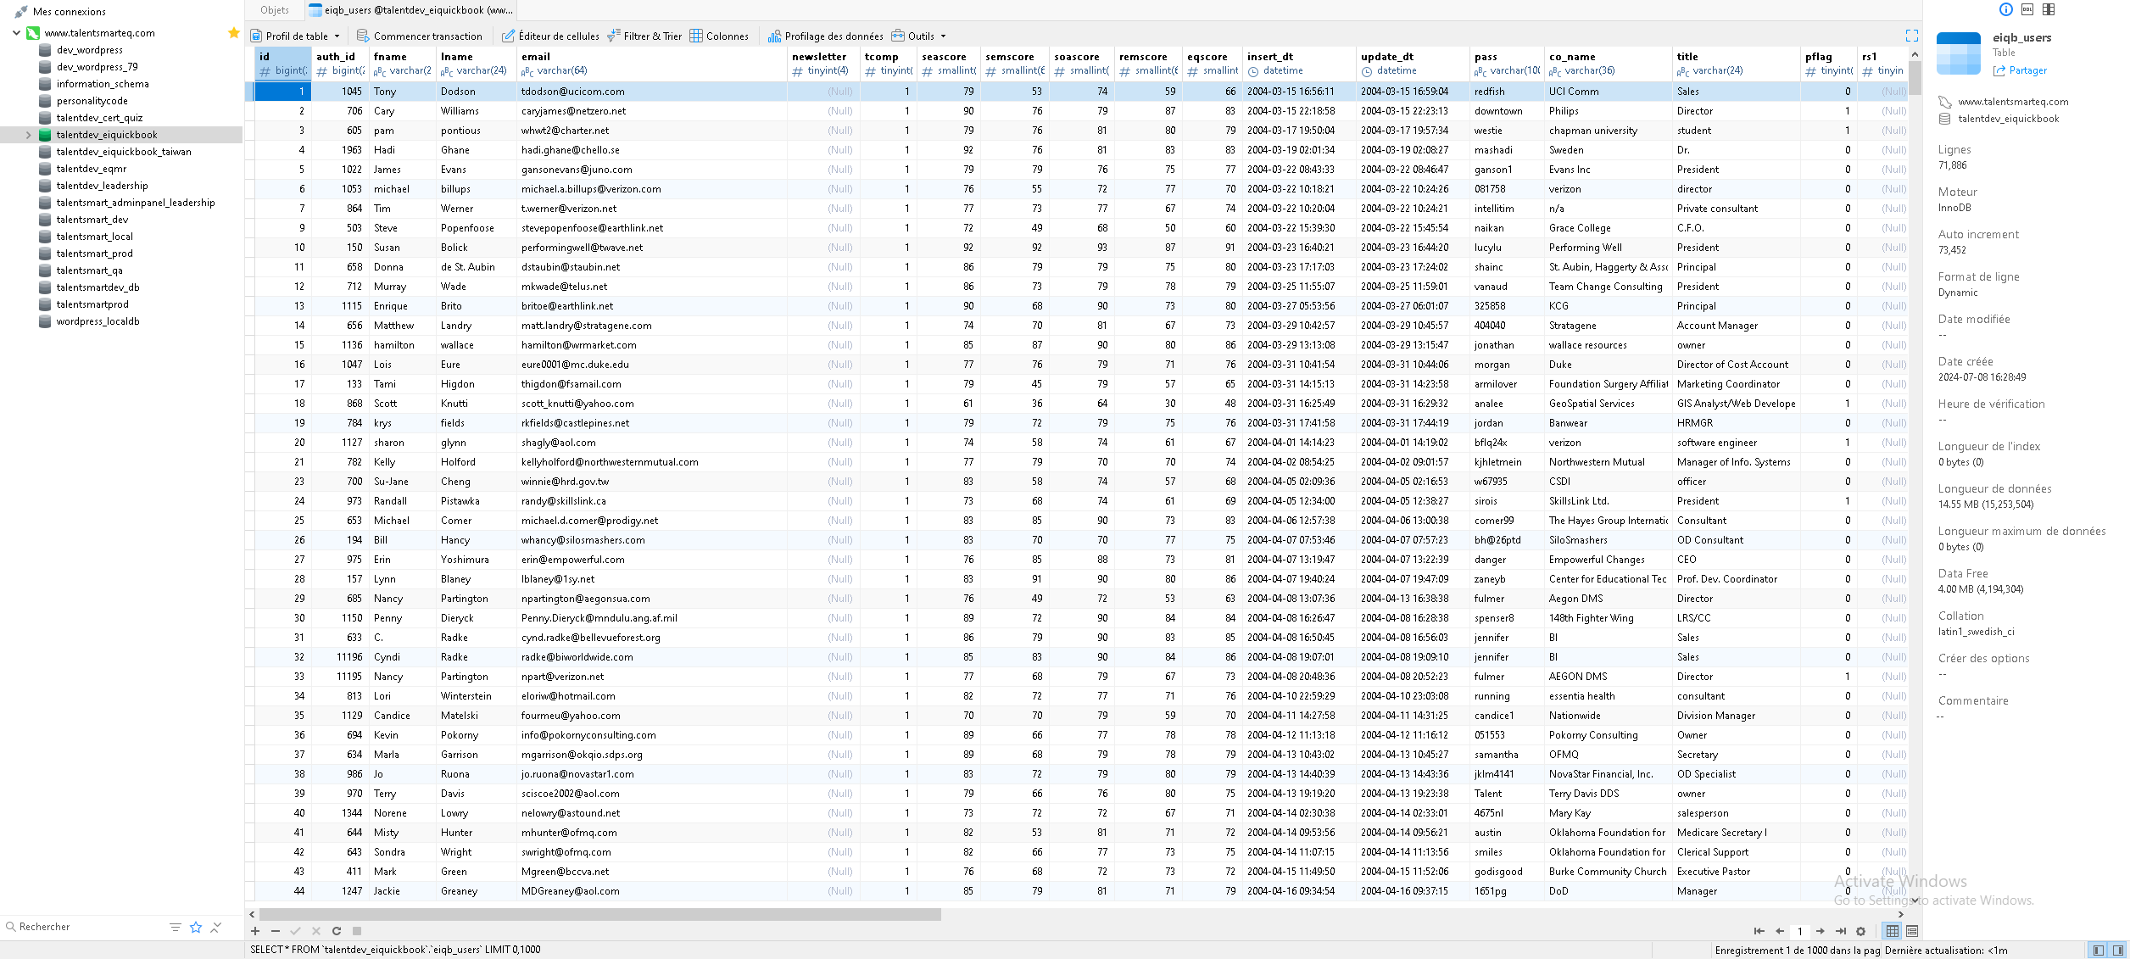Image resolution: width=2130 pixels, height=959 pixels.
Task: Collapse the www.talentsmarteq.com connection
Action: click(16, 33)
